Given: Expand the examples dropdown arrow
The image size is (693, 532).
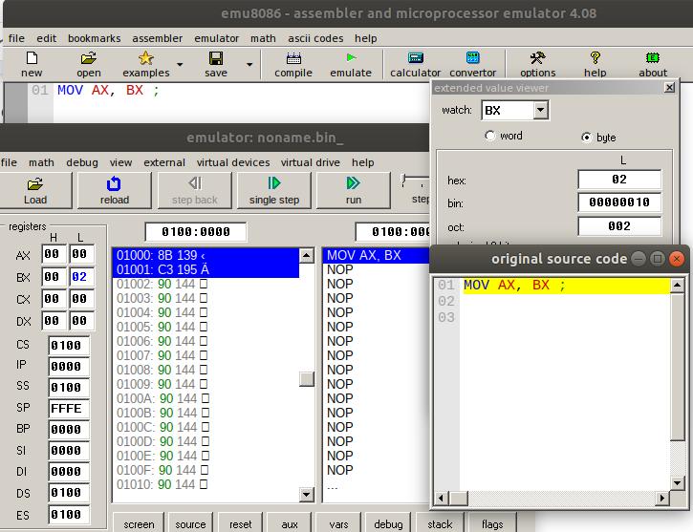Looking at the screenshot, I should 180,65.
